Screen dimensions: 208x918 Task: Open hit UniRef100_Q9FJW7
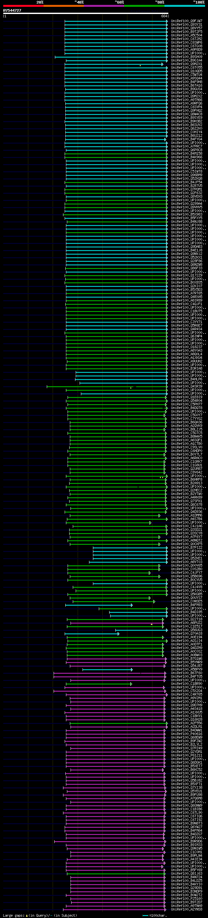point(186,21)
